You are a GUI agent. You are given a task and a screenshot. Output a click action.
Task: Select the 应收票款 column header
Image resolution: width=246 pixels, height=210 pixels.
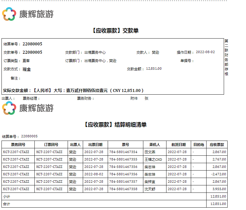tap(217, 145)
